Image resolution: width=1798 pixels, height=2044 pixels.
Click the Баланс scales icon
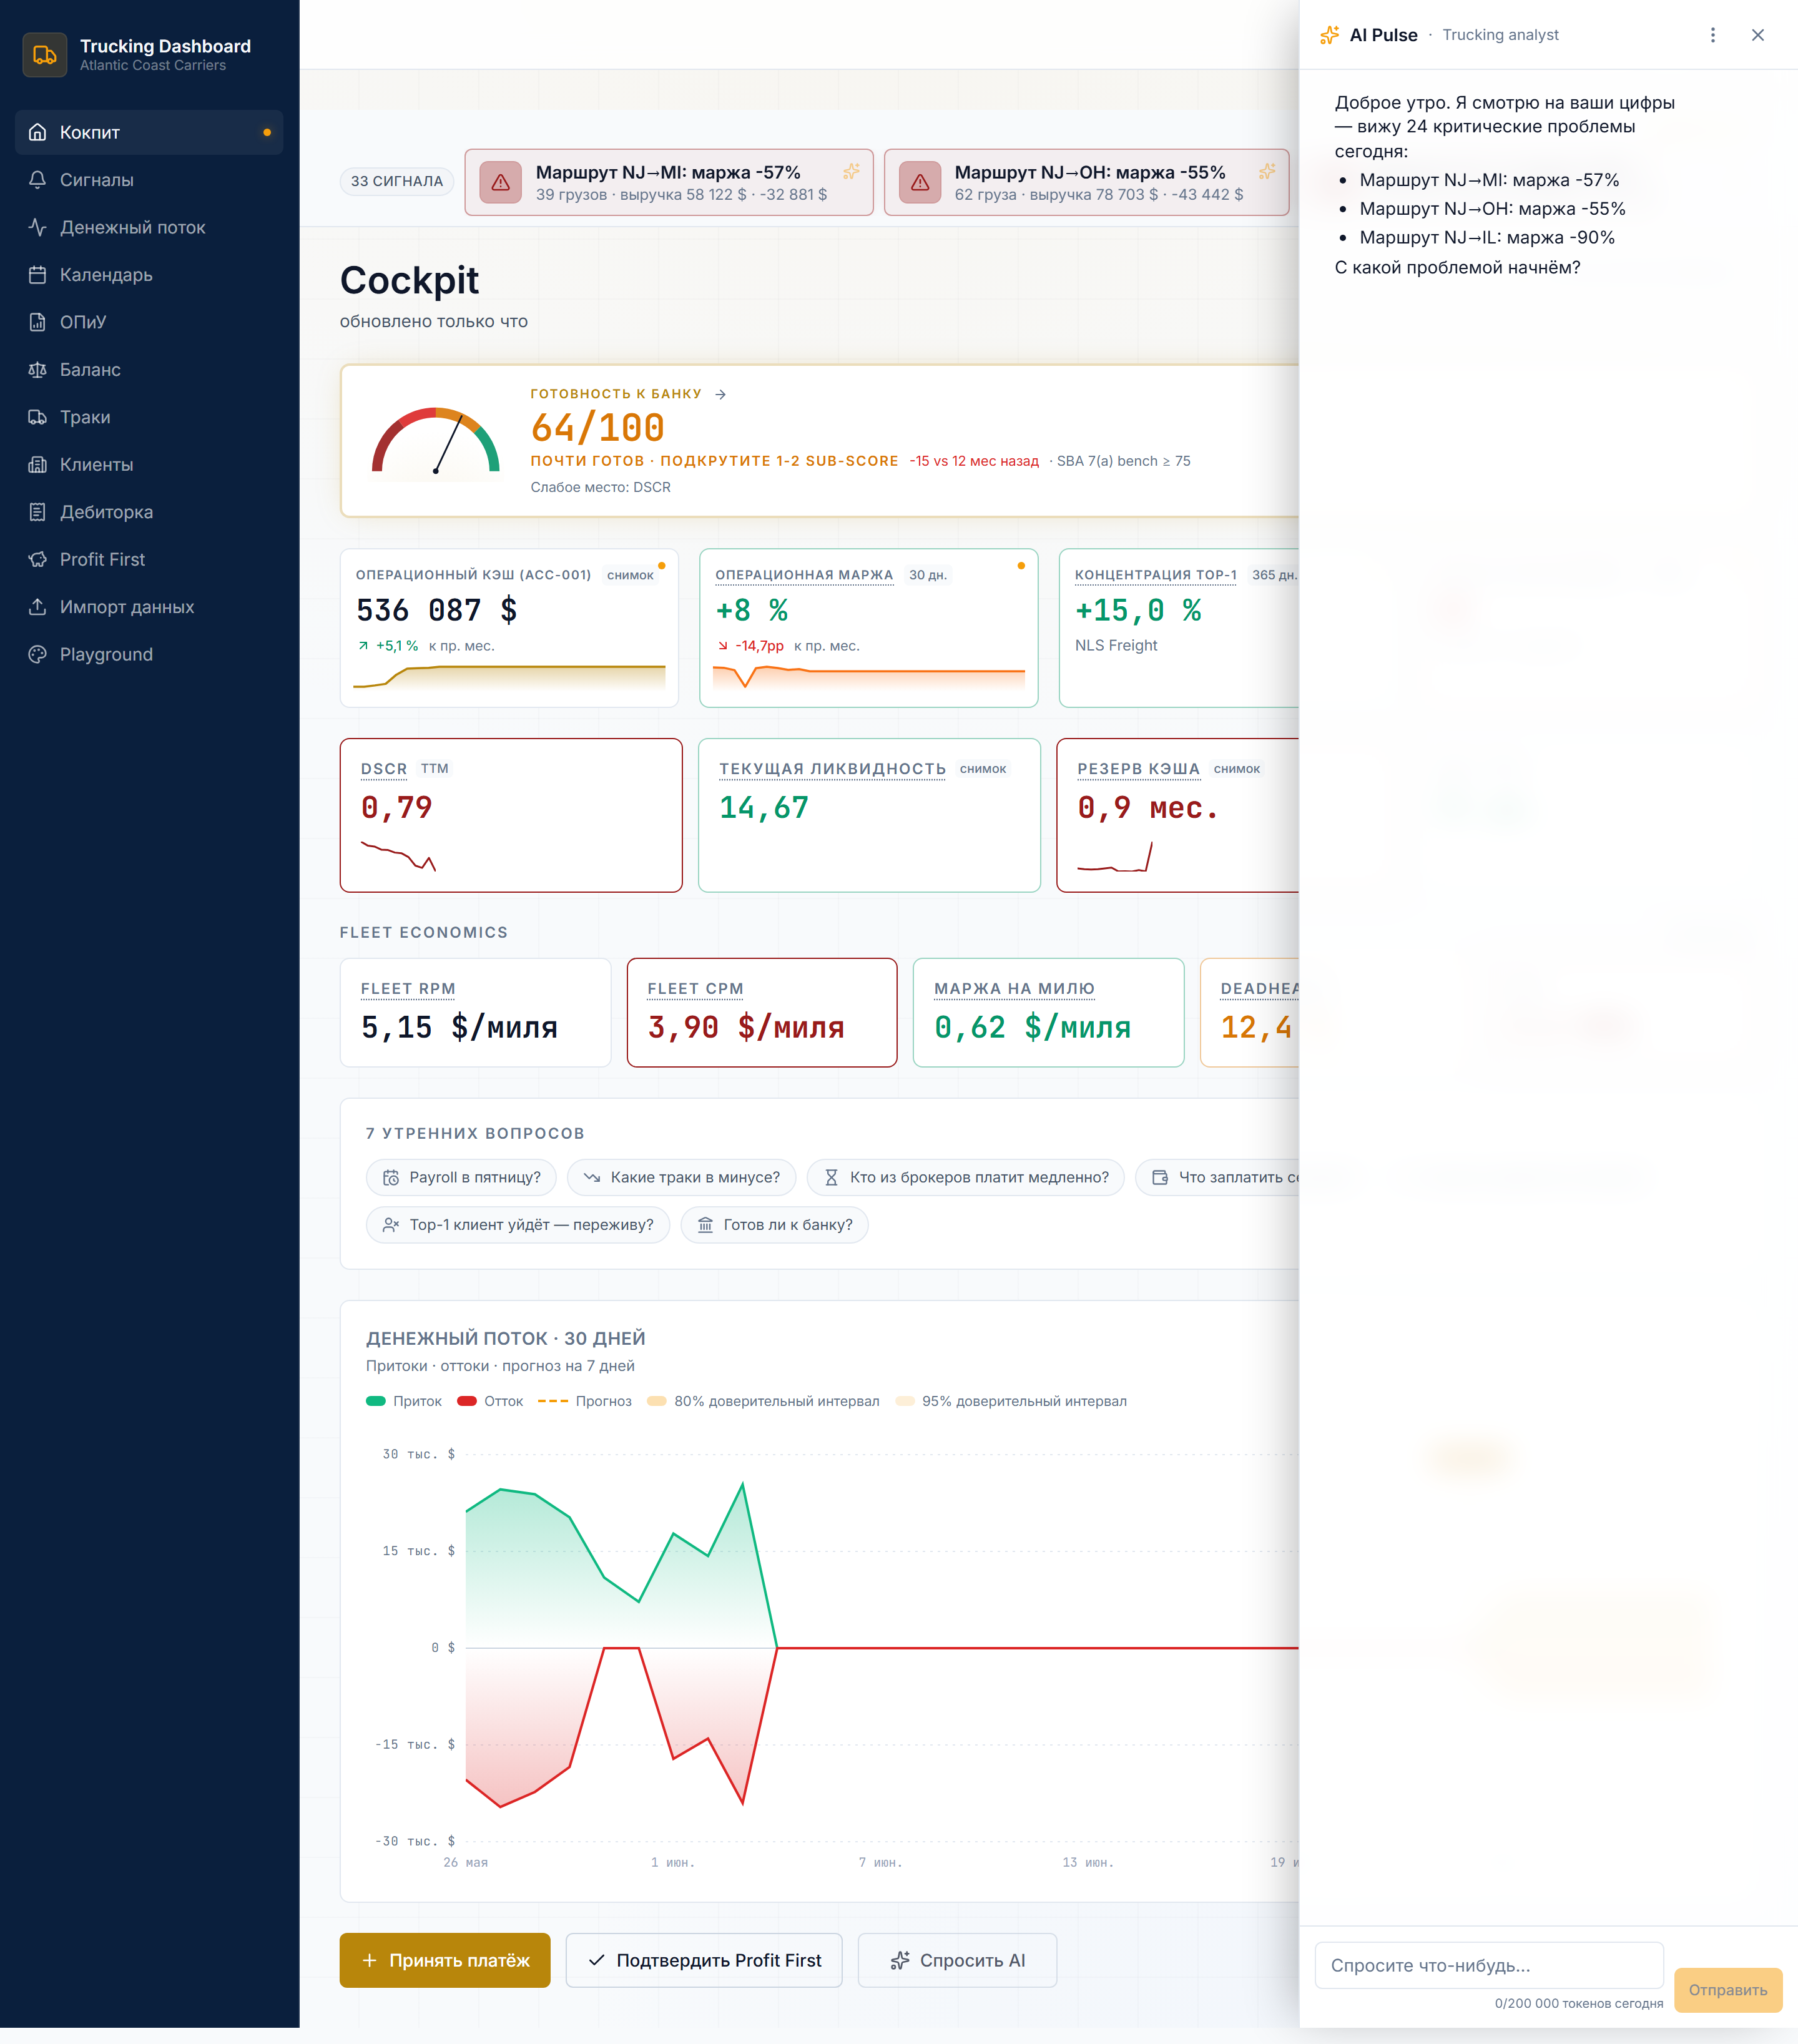[37, 370]
